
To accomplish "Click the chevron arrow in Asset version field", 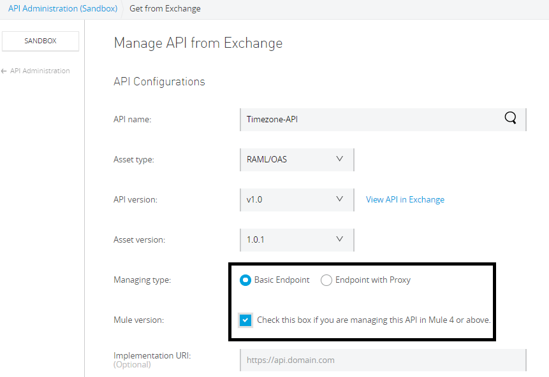I will point(339,239).
